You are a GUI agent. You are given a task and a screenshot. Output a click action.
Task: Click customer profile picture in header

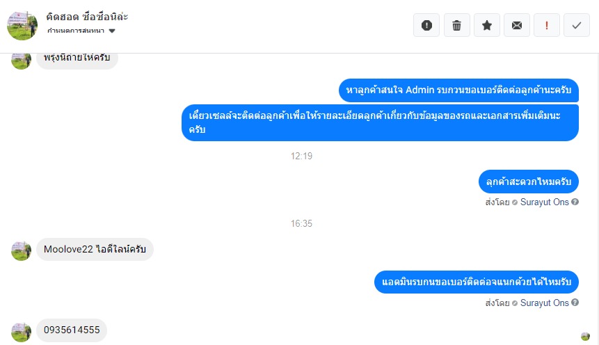pos(22,25)
